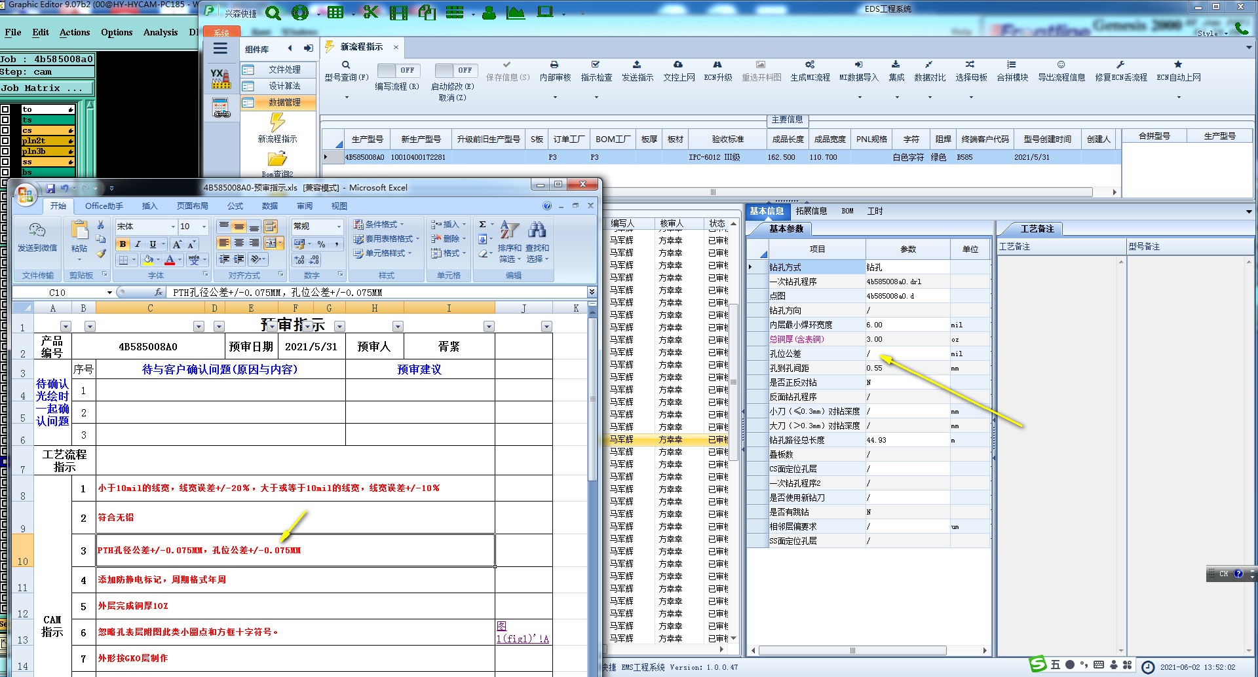Open Excel Name Box dropdown arrow
1258x677 pixels.
[109, 292]
